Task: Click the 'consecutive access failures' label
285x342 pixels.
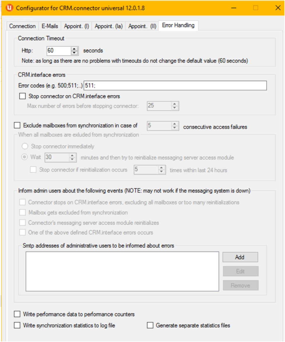Action: point(215,127)
